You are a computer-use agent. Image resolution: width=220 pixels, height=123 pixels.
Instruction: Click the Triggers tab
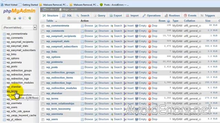pos(208,16)
